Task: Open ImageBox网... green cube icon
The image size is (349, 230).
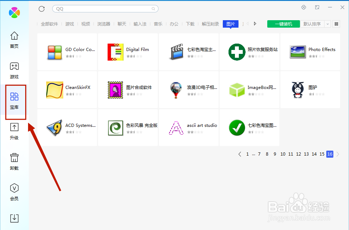Action: coord(237,90)
